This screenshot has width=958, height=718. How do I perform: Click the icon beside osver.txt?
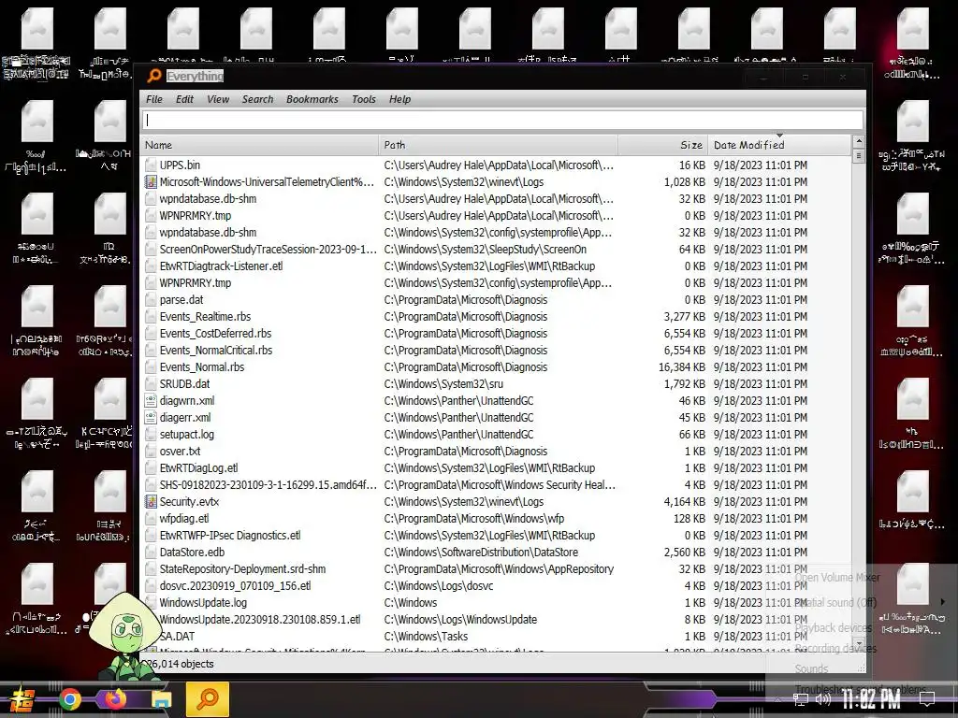point(151,452)
